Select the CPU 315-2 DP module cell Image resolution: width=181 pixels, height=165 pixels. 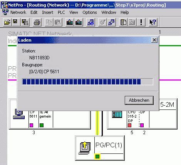click(133, 119)
